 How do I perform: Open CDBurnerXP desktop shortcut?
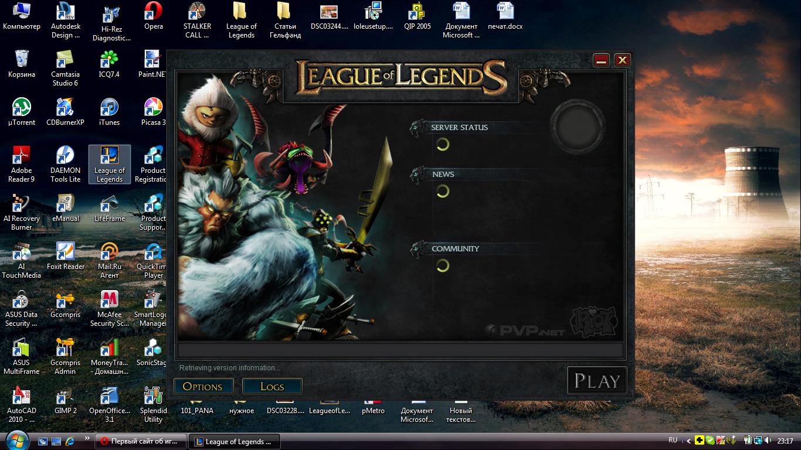[x=66, y=112]
